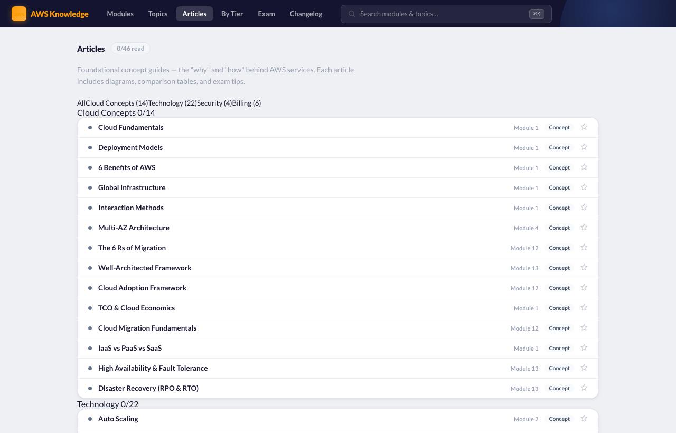This screenshot has width=676, height=433.
Task: Open the Cloud Fundamentals article
Action: [338, 127]
